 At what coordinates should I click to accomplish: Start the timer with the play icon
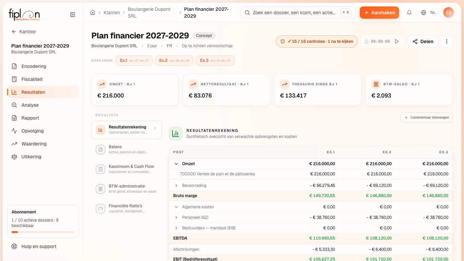(x=397, y=41)
